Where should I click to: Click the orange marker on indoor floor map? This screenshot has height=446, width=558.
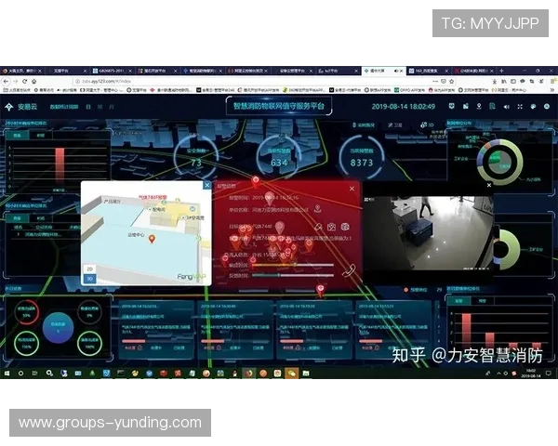coord(152,239)
